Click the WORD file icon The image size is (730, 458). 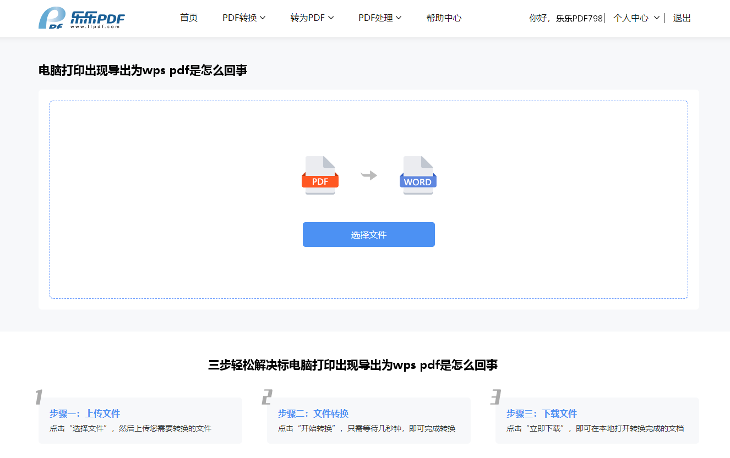tap(418, 175)
